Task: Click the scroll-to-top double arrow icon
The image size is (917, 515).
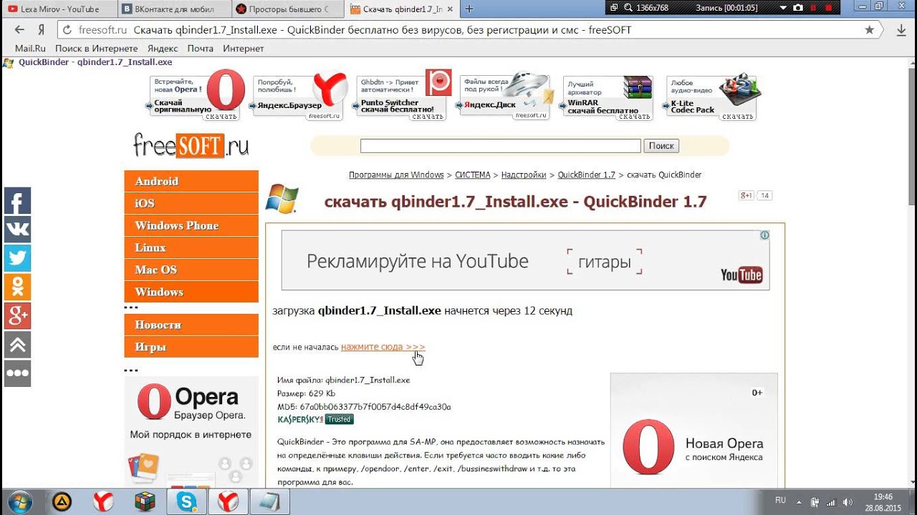Action: pyautogui.click(x=17, y=344)
